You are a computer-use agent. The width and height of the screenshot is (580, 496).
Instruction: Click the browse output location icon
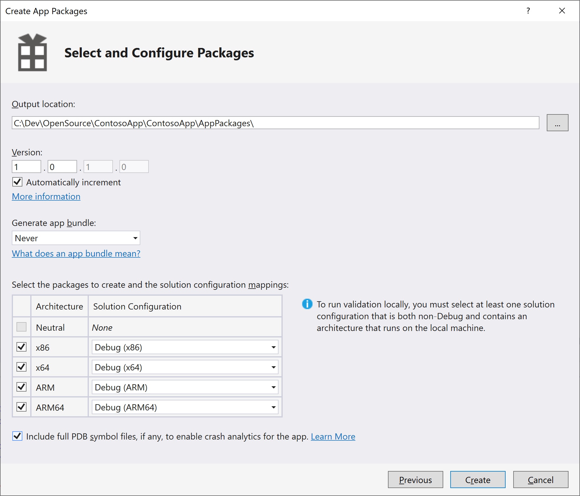point(557,124)
